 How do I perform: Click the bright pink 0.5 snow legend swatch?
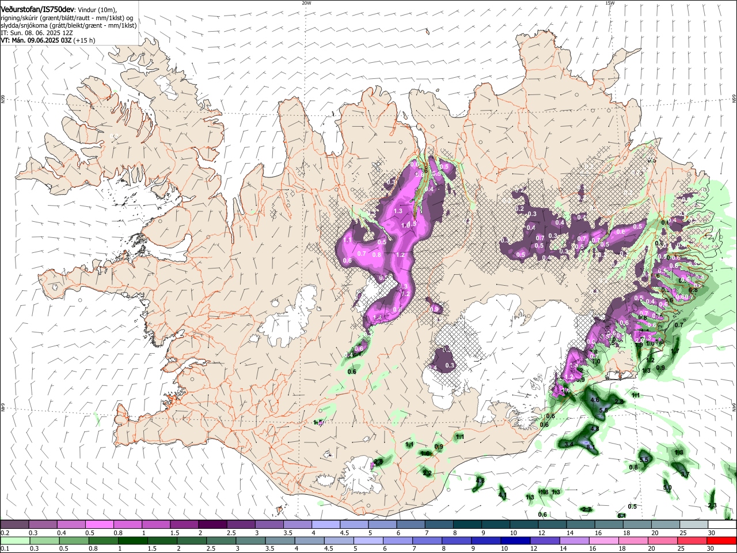click(100, 525)
